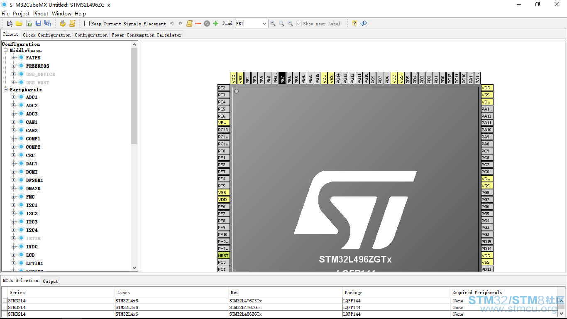Open the File menu
The height and width of the screenshot is (319, 567).
click(5, 14)
